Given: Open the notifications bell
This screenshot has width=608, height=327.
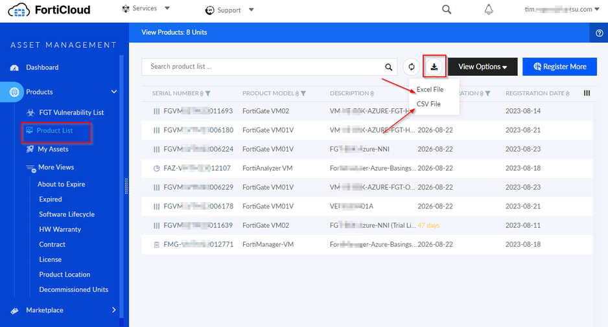Looking at the screenshot, I should point(489,9).
